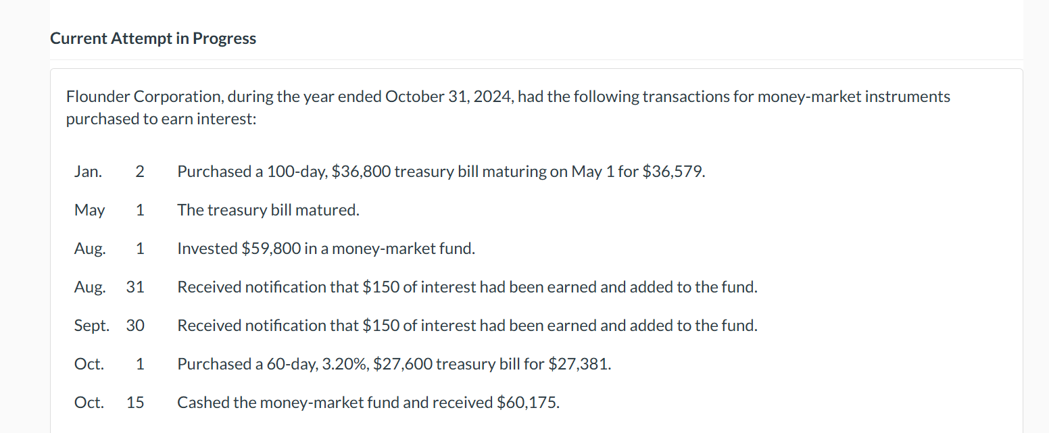Click 'The treasury bill matured.' text
1049x433 pixels.
pos(268,210)
